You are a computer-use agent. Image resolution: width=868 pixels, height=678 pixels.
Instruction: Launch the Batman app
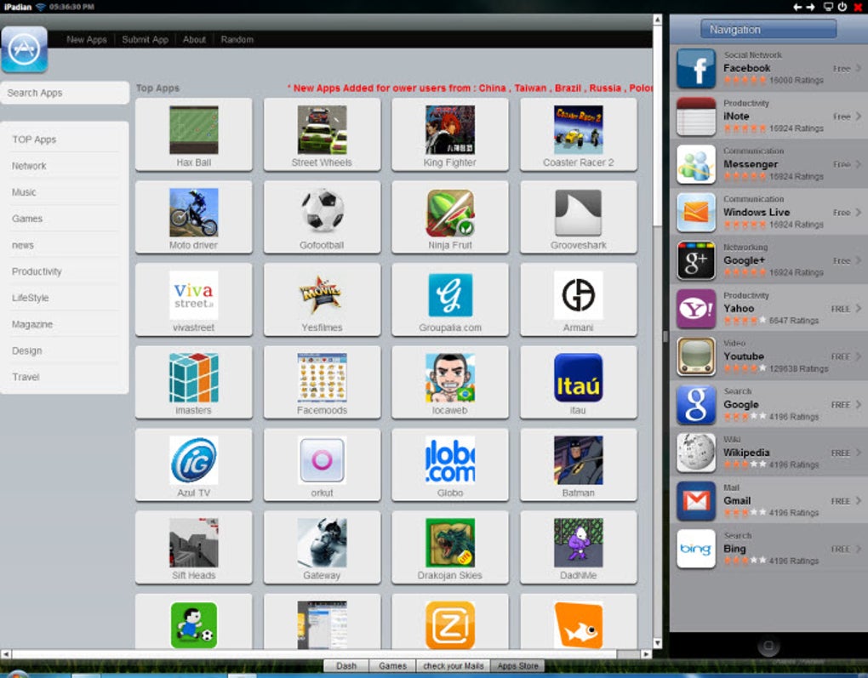(579, 464)
